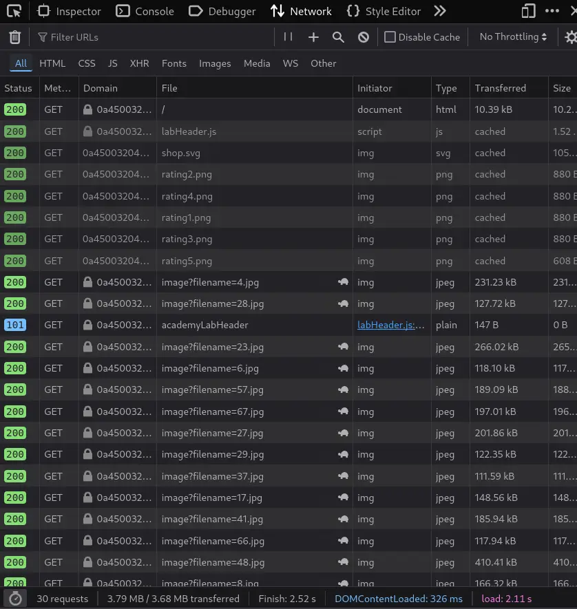577x609 pixels.
Task: Click the 30 requests status text
Action: (x=62, y=599)
